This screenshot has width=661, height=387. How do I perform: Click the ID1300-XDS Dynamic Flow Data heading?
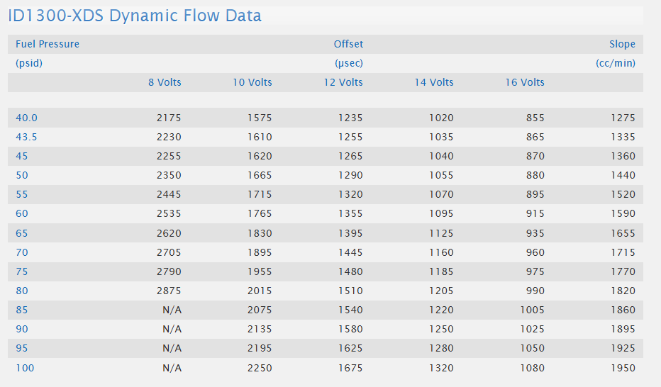pyautogui.click(x=135, y=16)
